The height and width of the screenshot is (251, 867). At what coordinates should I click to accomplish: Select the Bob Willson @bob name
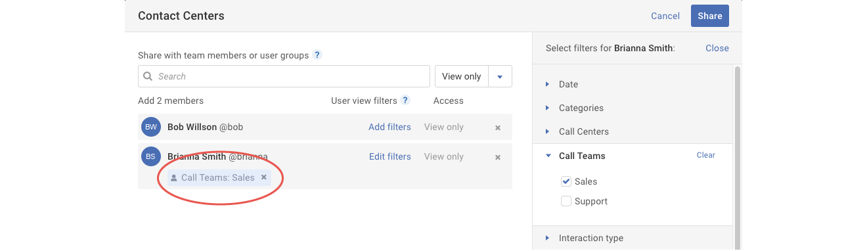tap(205, 127)
